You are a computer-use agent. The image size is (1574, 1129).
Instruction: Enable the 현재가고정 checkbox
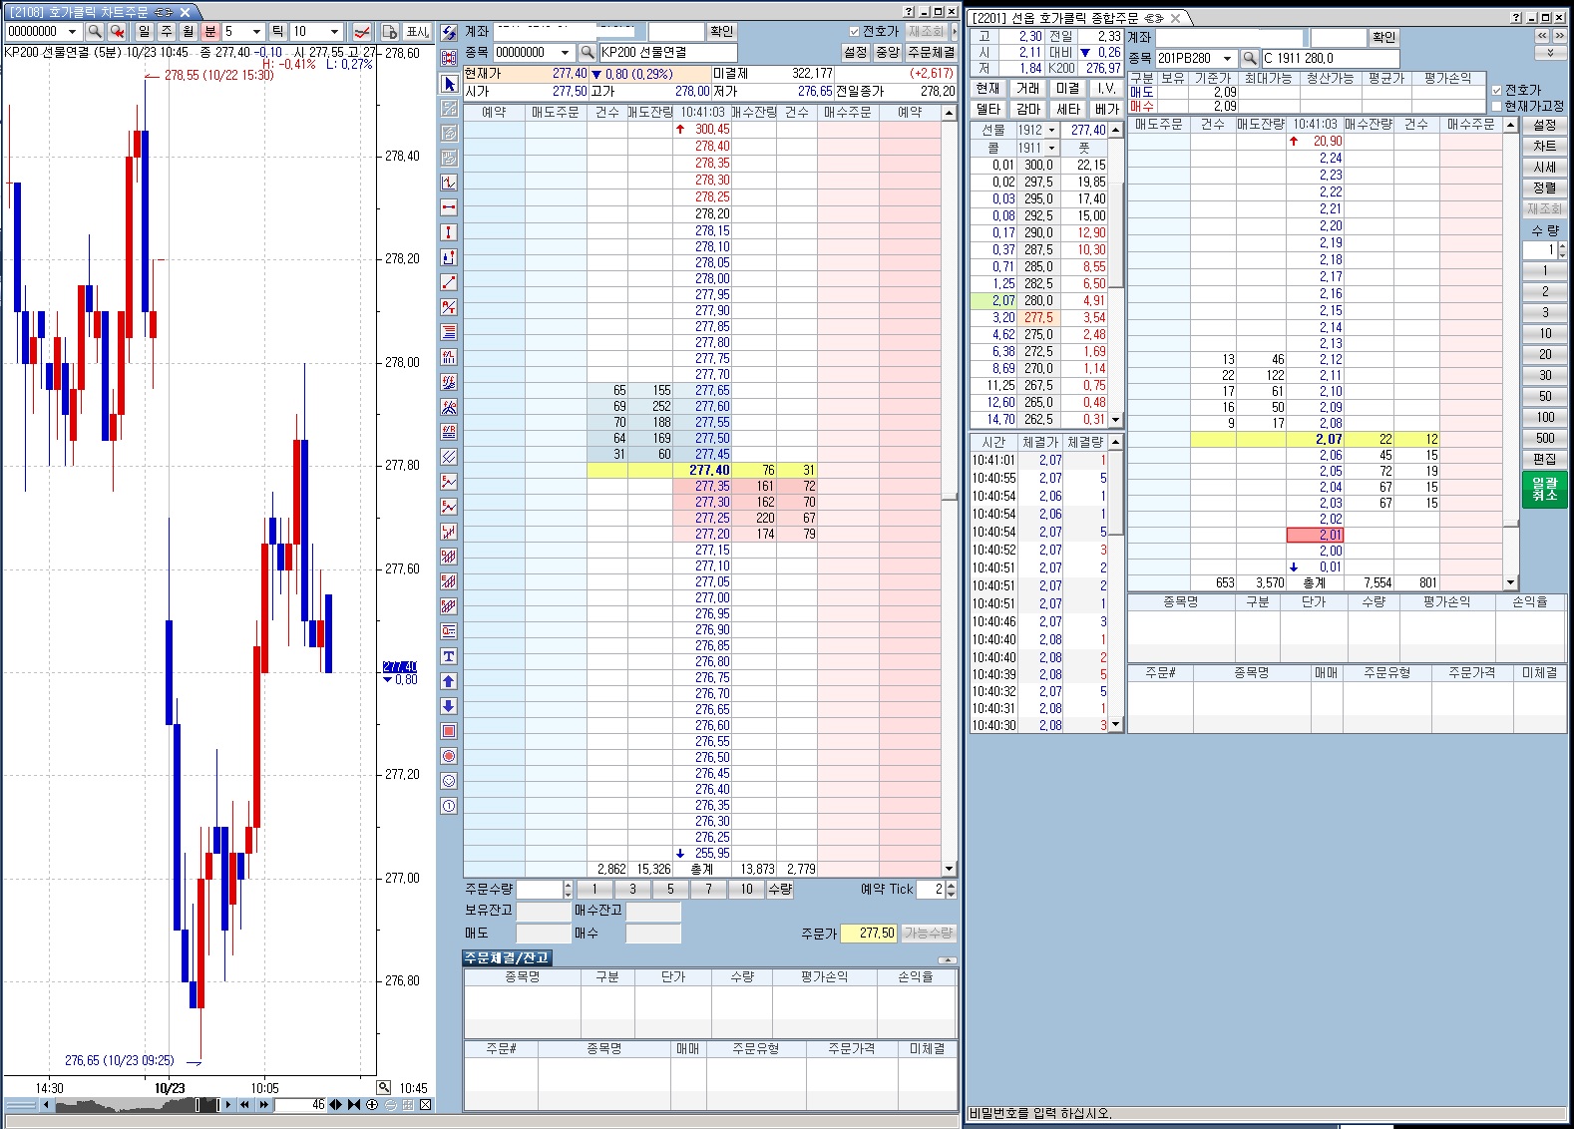tap(1496, 106)
